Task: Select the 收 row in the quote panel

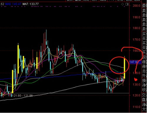Action: (144, 89)
